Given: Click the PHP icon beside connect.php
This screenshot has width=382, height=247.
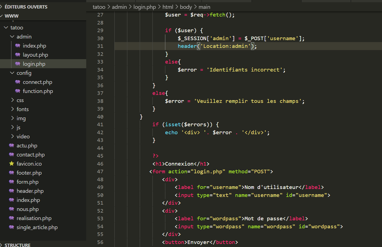Looking at the screenshot, I should tap(18, 82).
